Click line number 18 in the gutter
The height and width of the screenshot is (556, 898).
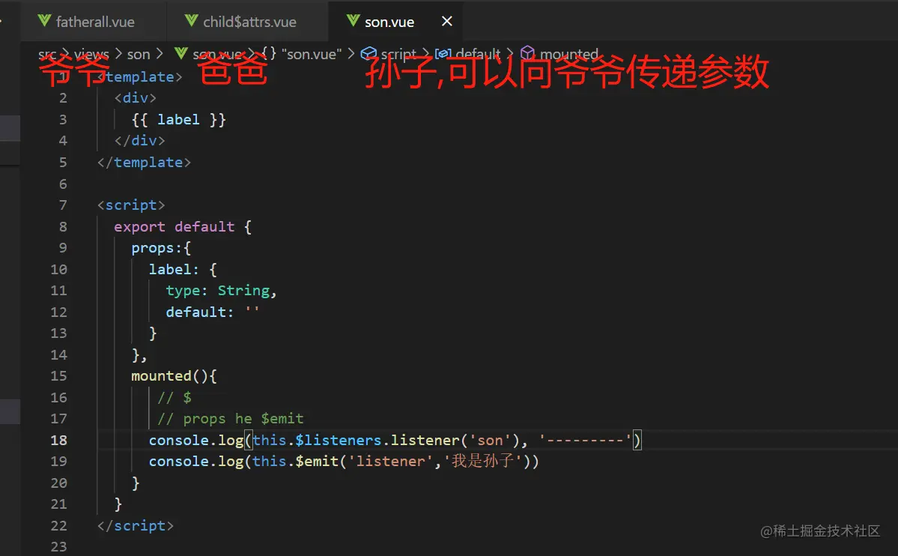click(x=58, y=440)
